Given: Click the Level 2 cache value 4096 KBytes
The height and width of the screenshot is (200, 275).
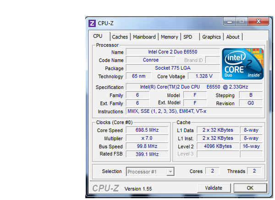Looking at the screenshot, I should coord(218,146).
